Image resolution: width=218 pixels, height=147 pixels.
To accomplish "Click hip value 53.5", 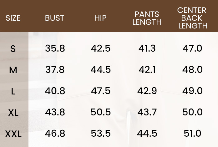I will 101,133.
